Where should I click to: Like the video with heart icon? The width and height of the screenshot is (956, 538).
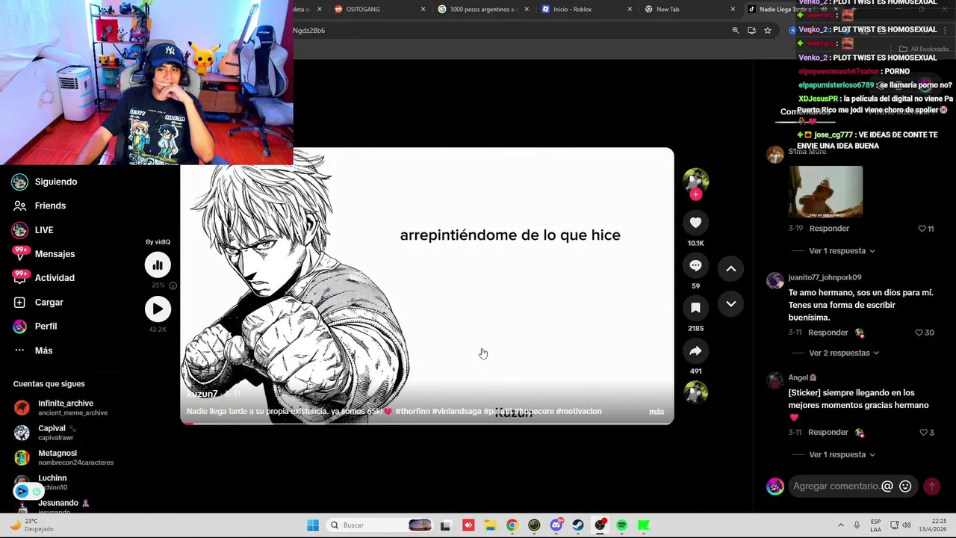(x=695, y=223)
